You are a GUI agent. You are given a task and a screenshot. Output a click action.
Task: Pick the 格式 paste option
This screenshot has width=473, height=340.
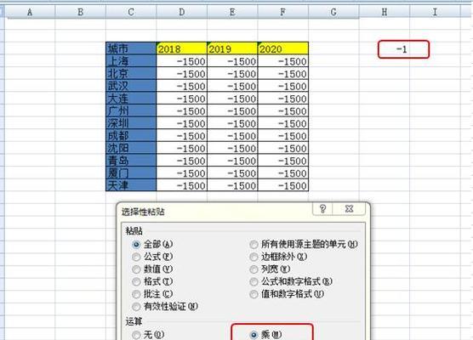click(x=136, y=281)
